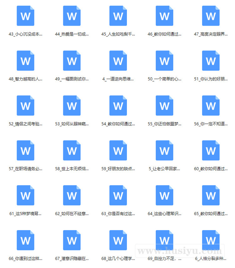Choose Word file icon 47_高度决定眼界
This screenshot has height=268, width=235.
(x=211, y=16)
